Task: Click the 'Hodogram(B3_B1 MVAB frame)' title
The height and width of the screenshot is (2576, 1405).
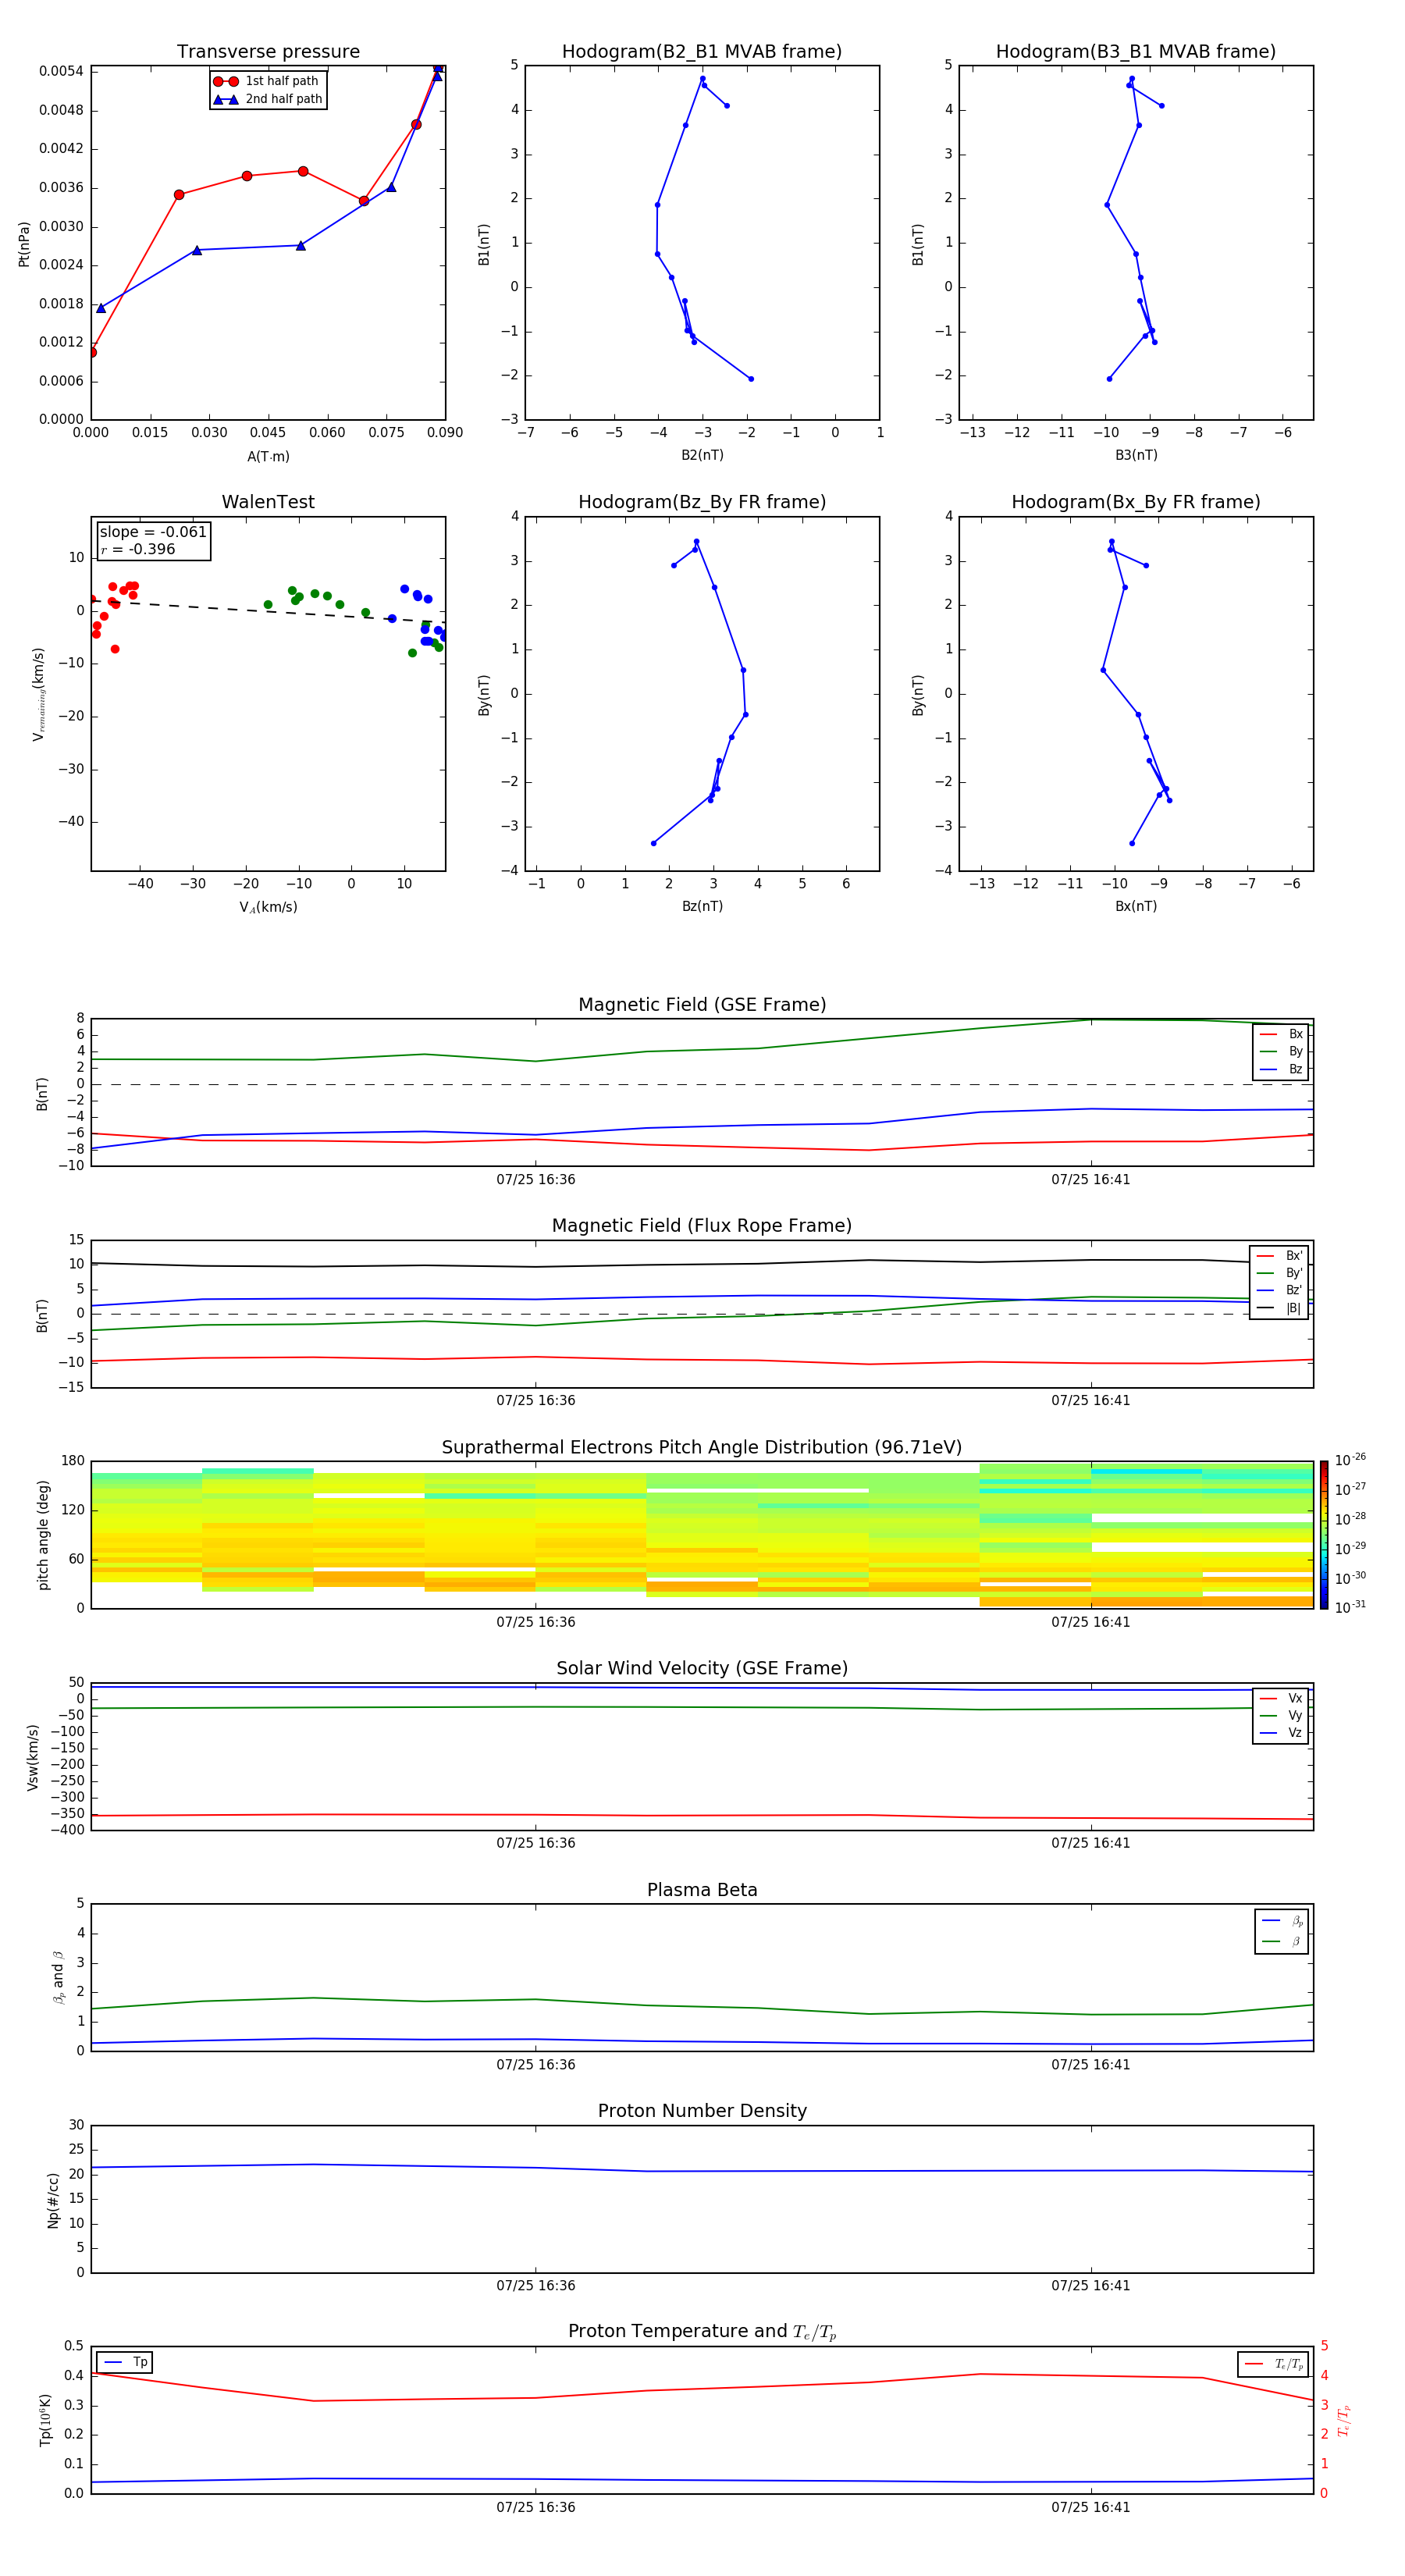Action: click(1136, 52)
